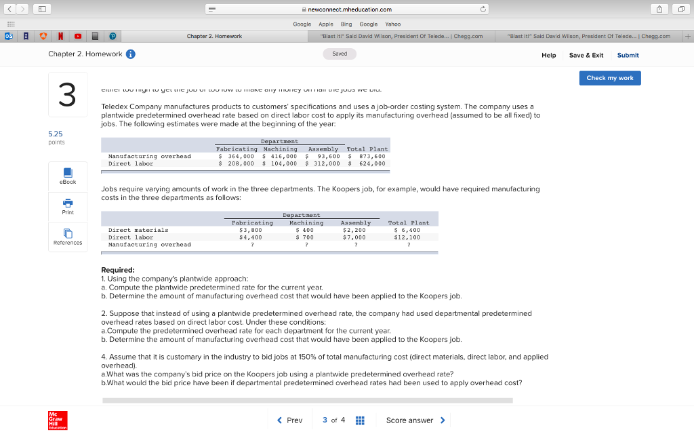Click the Prev chevron arrow
The height and width of the screenshot is (434, 694).
coord(279,420)
